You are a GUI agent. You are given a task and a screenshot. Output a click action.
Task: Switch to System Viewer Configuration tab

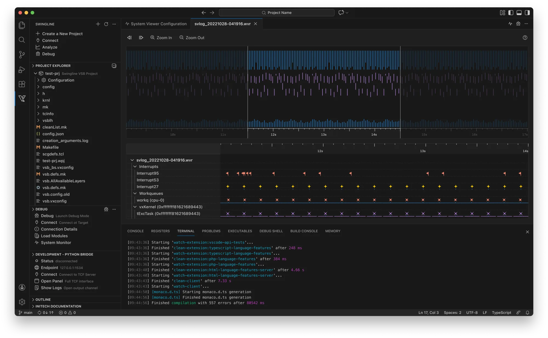pos(156,24)
